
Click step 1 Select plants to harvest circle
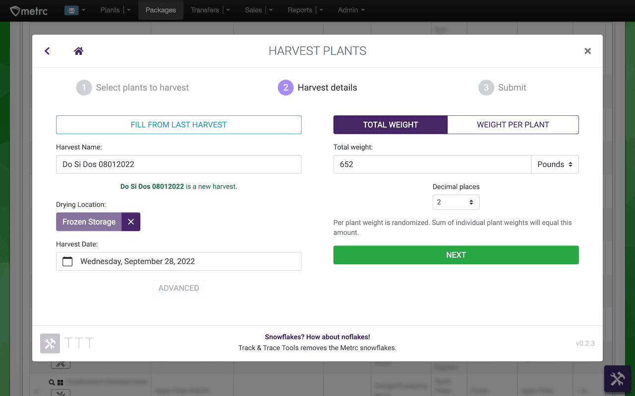pyautogui.click(x=84, y=87)
